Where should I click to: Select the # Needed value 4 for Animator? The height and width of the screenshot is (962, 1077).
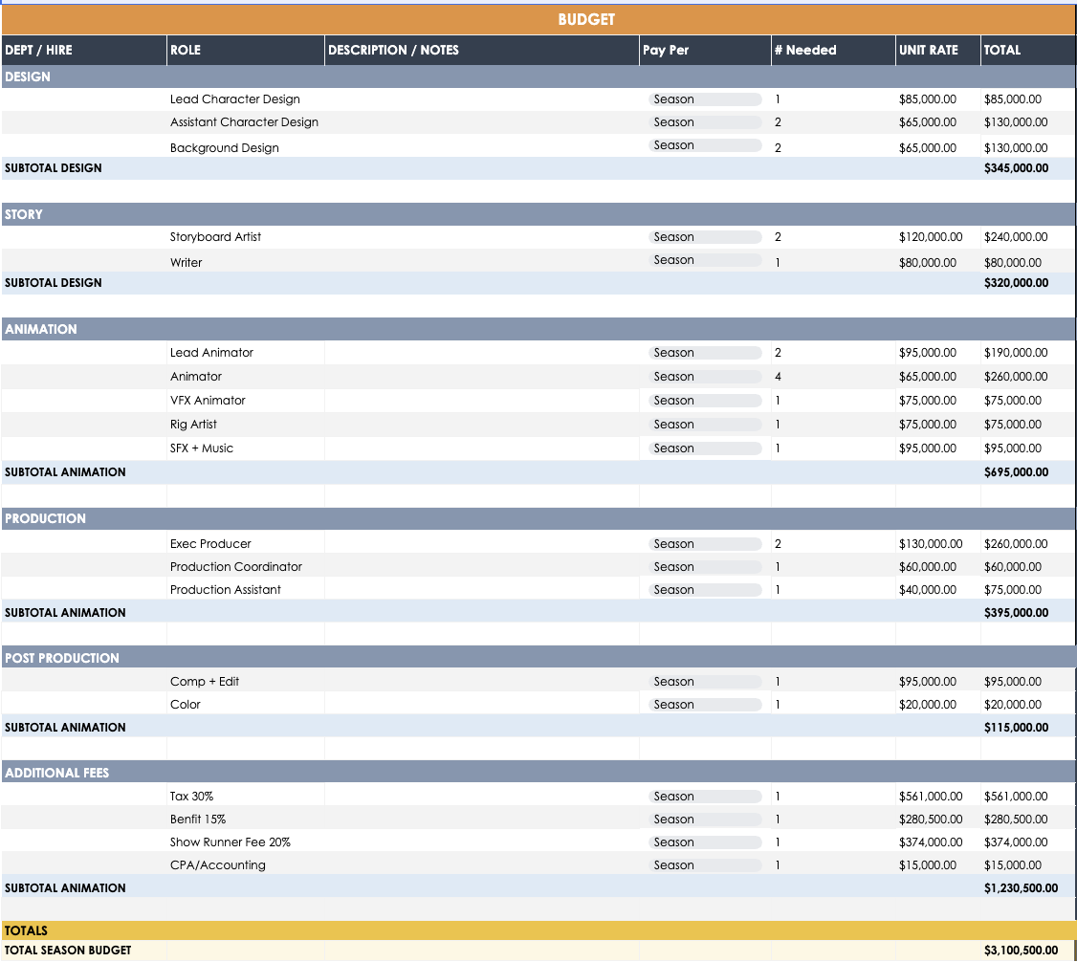833,376
